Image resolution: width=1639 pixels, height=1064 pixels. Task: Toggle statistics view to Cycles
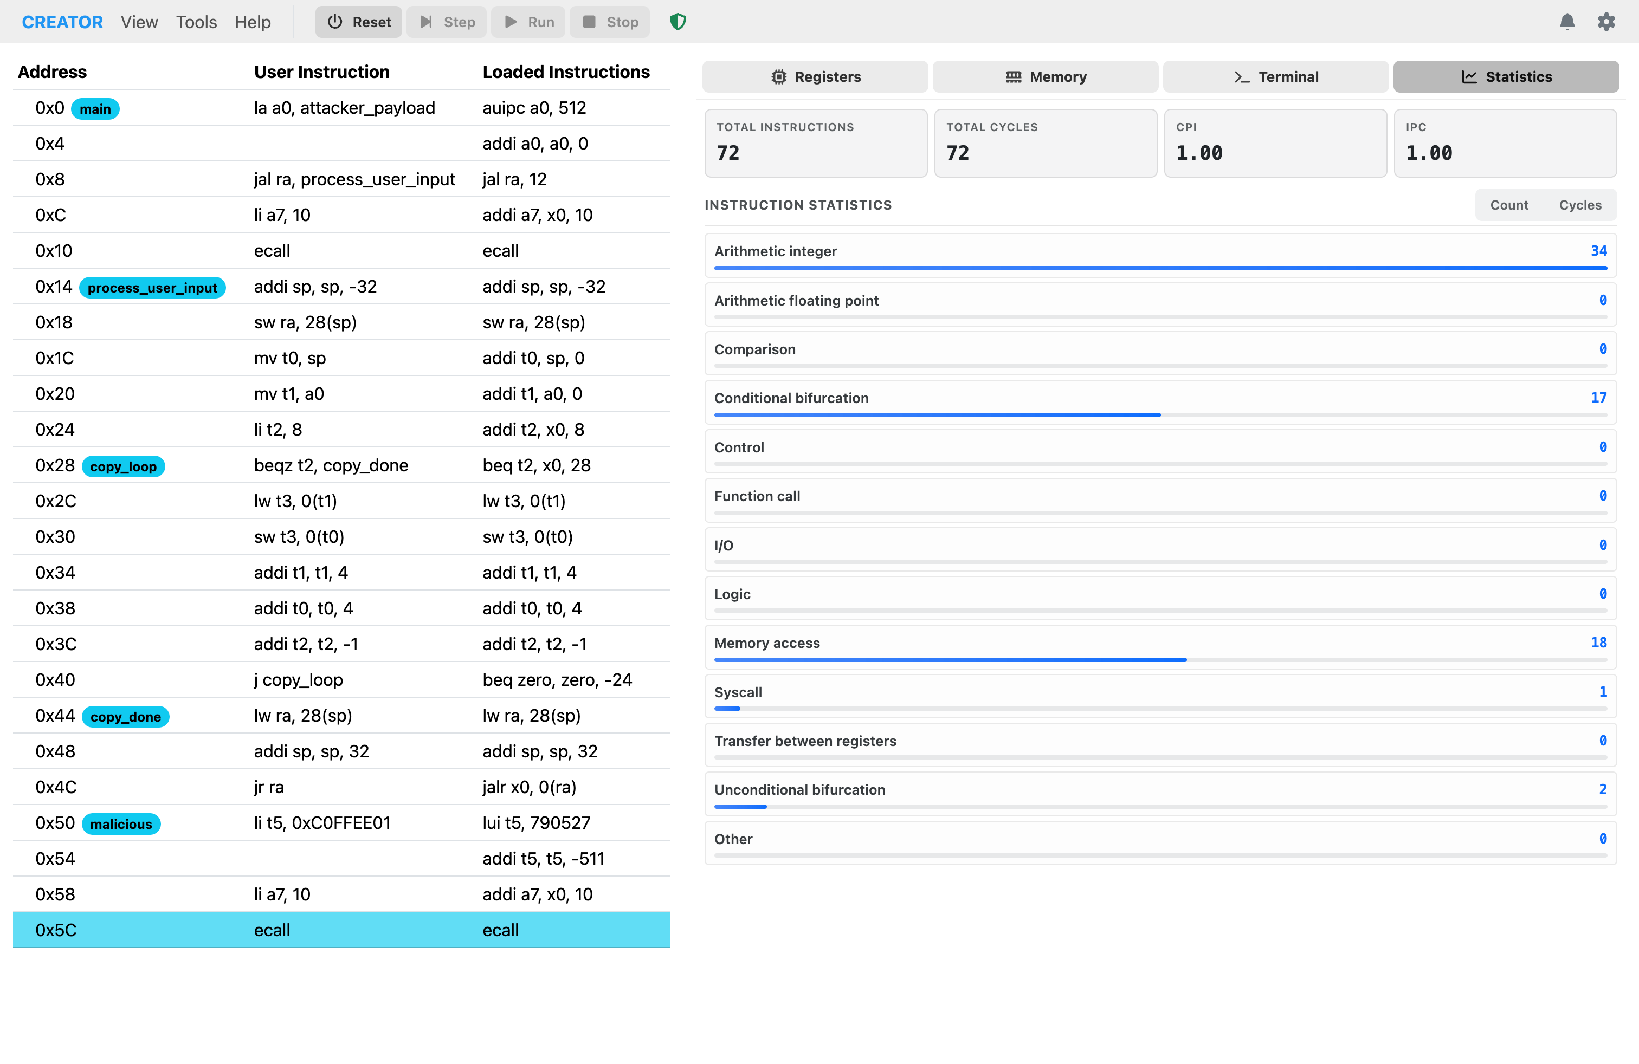coord(1580,205)
